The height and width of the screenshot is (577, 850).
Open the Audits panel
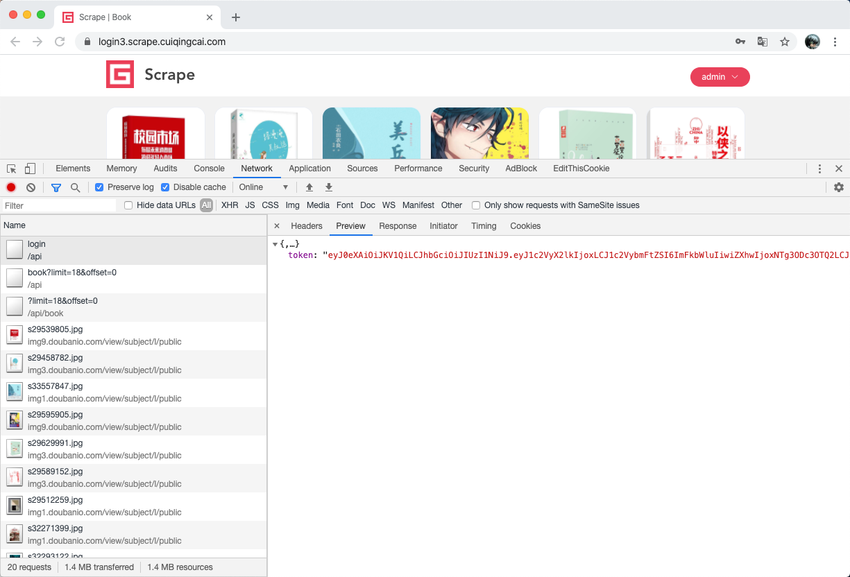(x=165, y=169)
